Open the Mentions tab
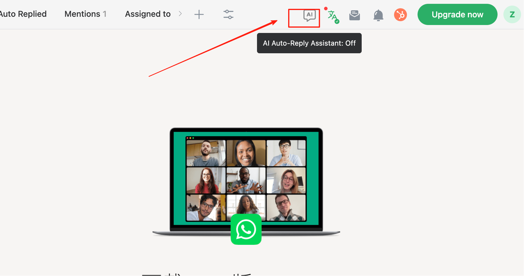 pos(82,14)
